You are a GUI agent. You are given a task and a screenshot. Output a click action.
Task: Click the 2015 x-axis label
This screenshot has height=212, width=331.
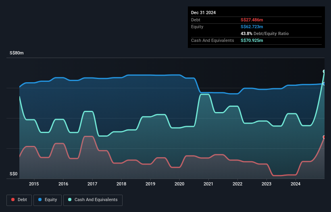(34, 184)
